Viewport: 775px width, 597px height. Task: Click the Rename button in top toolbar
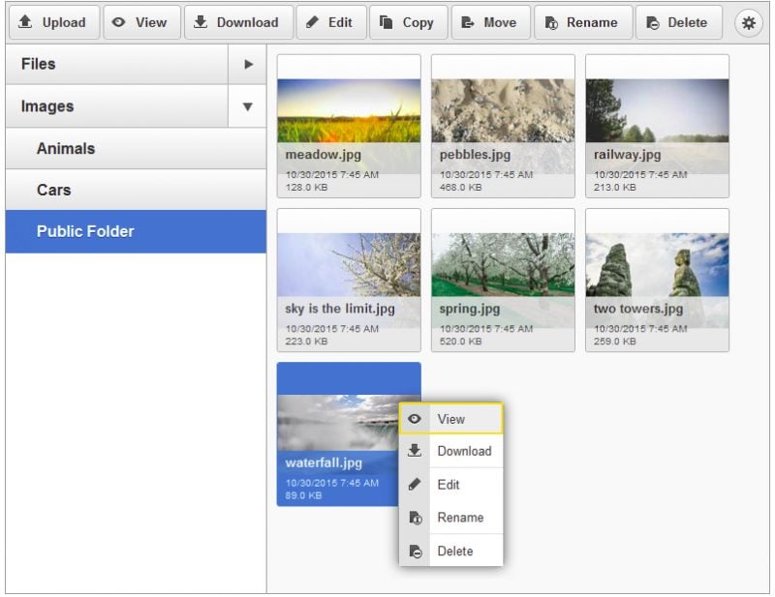pyautogui.click(x=583, y=22)
